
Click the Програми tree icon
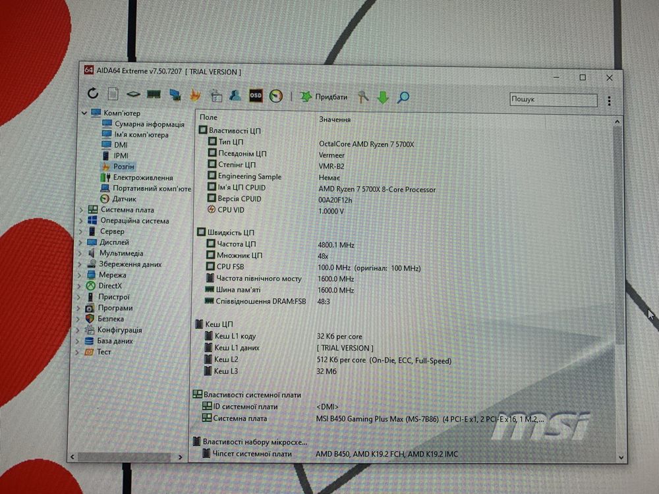point(90,308)
